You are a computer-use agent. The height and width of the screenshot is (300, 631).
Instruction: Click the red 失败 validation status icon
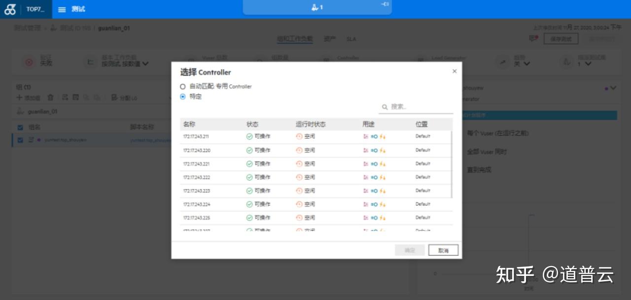(29, 61)
